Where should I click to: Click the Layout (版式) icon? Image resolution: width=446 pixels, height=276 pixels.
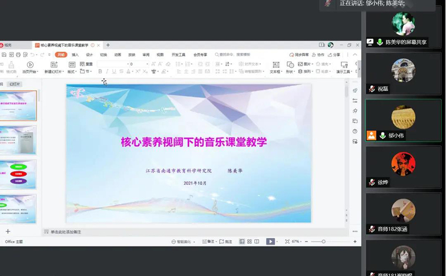coord(72,65)
